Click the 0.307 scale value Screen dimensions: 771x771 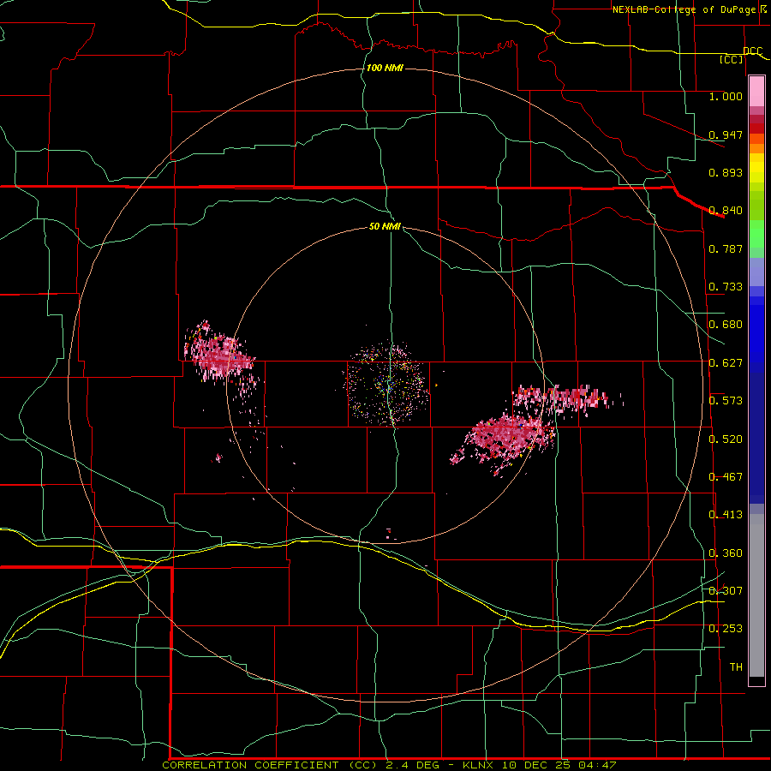click(x=726, y=591)
